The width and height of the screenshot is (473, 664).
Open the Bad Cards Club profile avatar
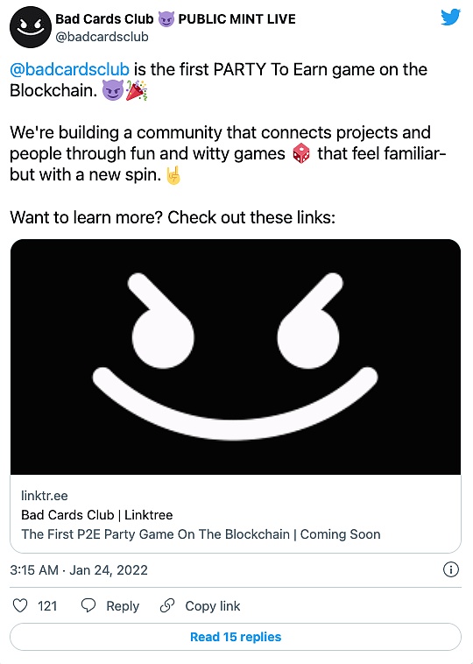point(31,27)
